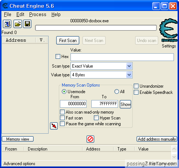
Task: Open Advanced options
Action: point(19,164)
